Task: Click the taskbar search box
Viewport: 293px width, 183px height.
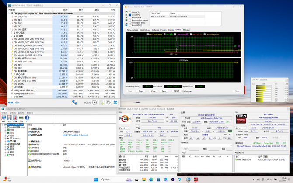Action: coord(116,180)
